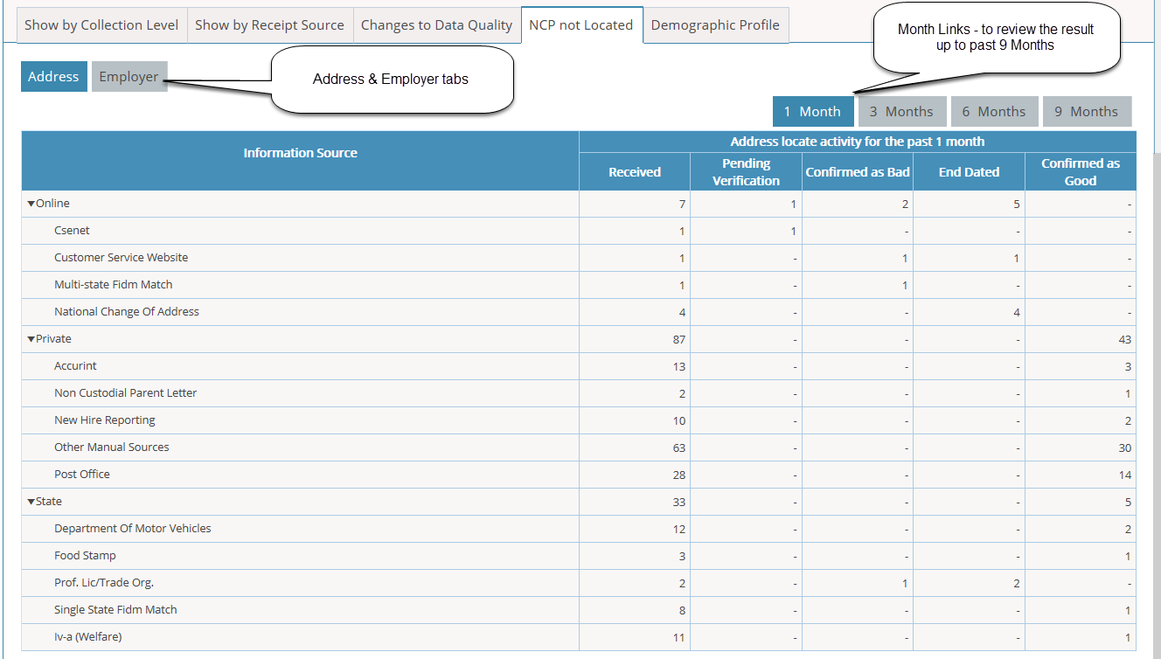Screen dimensions: 1161x659
Task: Collapse the Online source group
Action: pos(31,204)
